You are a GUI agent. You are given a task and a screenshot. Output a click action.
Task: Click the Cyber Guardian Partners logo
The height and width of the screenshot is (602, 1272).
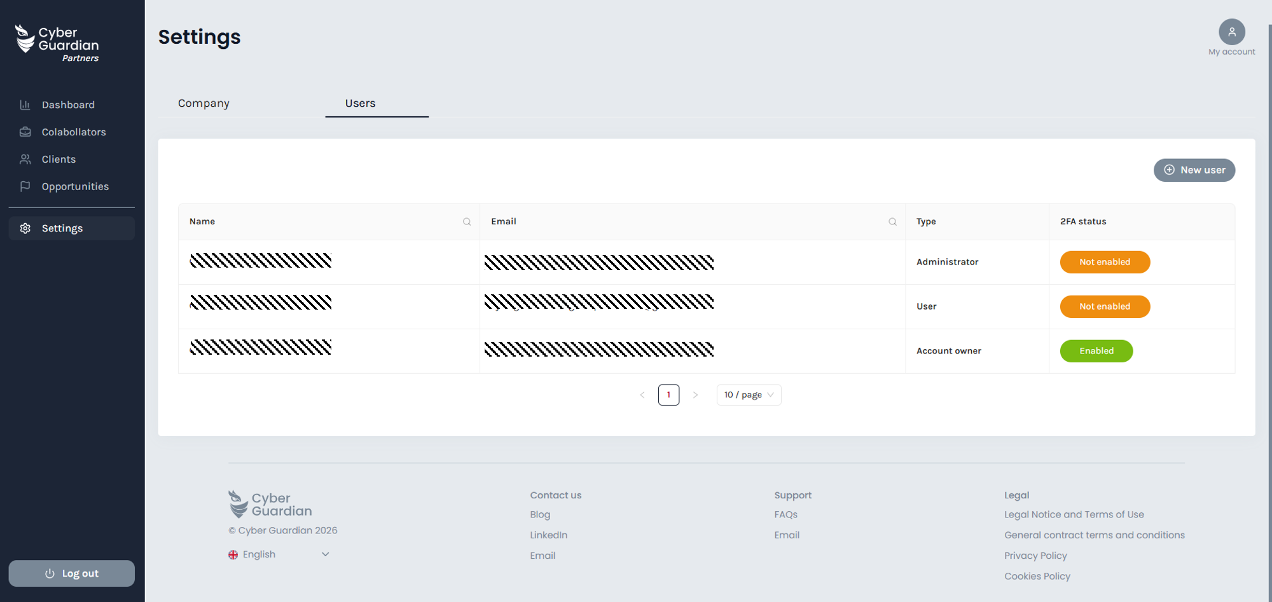coord(57,43)
